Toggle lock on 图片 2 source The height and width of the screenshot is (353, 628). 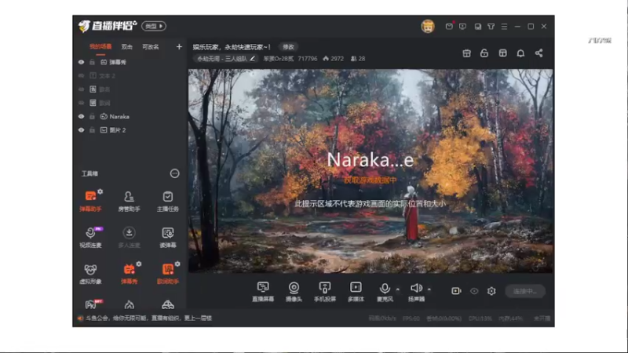click(92, 130)
